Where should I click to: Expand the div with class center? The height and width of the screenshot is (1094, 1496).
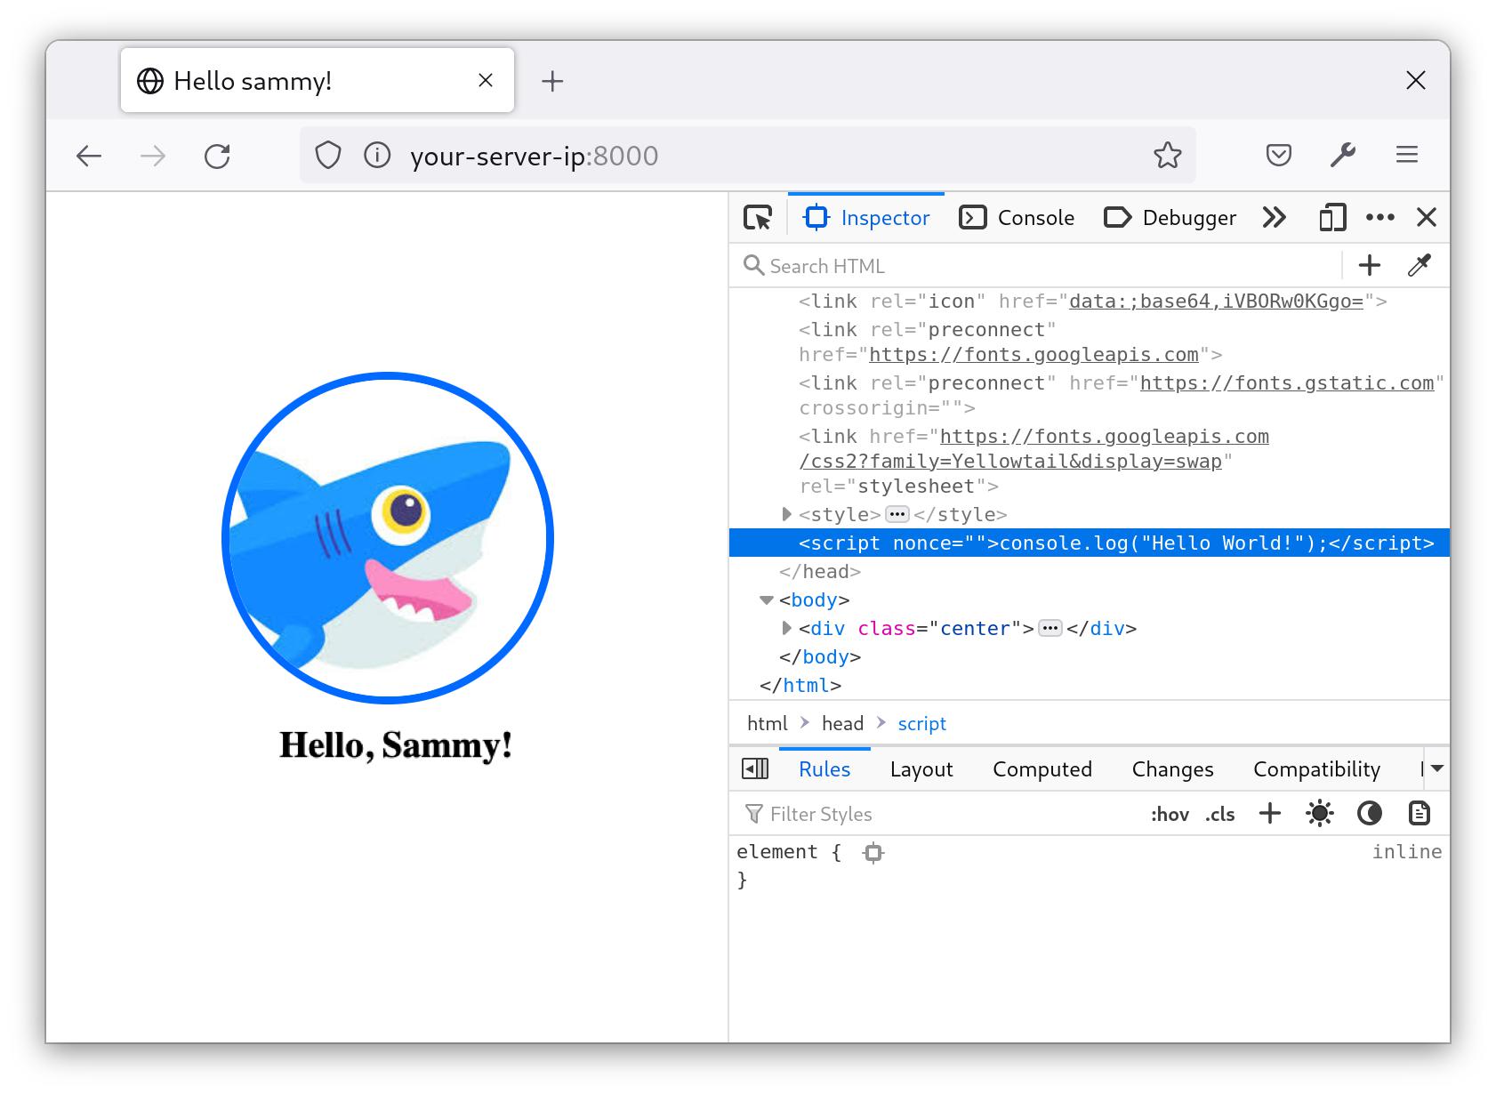click(786, 628)
